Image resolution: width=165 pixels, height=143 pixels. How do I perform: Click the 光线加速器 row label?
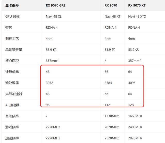coord(14,94)
